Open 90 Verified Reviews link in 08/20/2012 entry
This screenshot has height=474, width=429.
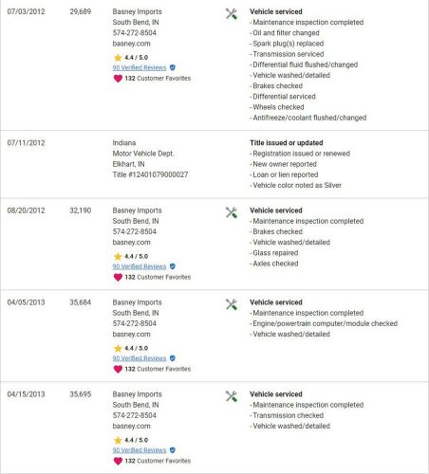pyautogui.click(x=140, y=266)
